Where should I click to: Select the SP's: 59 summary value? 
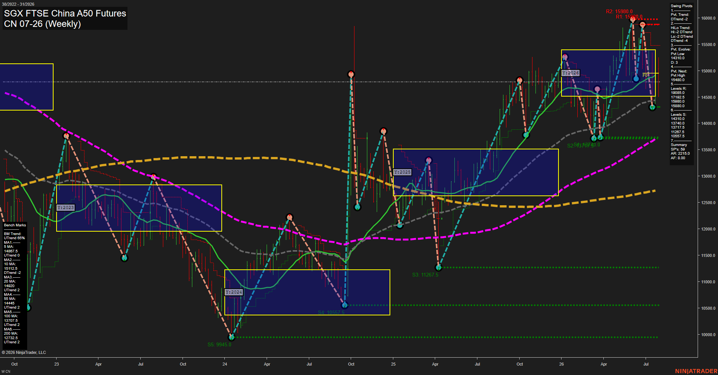(678, 149)
